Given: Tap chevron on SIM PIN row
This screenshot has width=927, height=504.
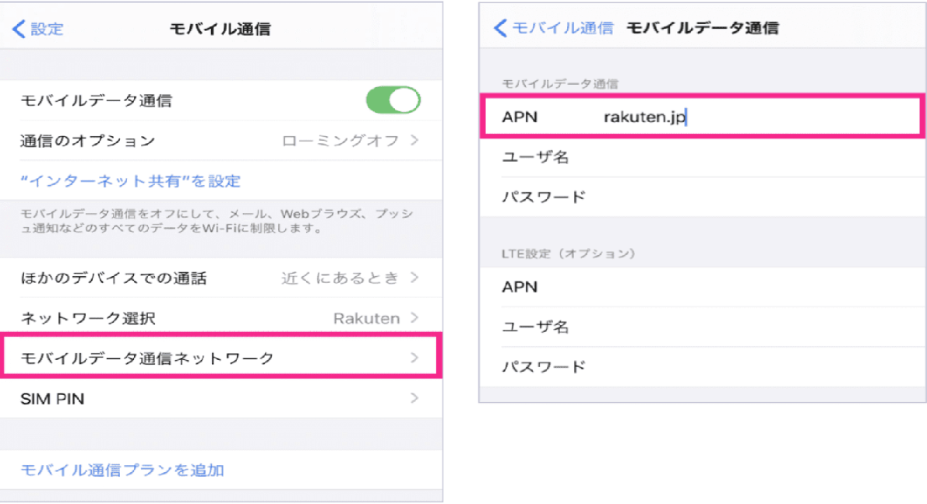Looking at the screenshot, I should pos(414,398).
